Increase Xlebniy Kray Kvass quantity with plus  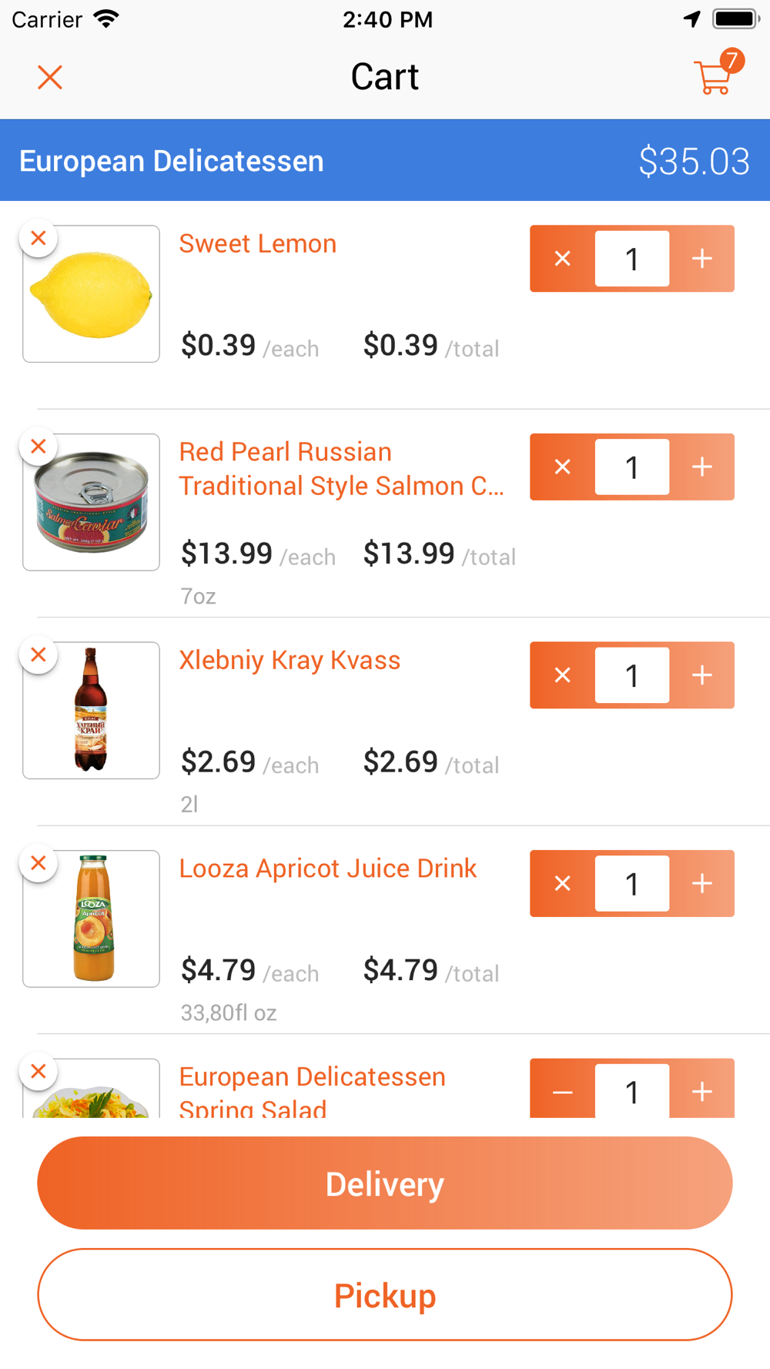pyautogui.click(x=702, y=675)
